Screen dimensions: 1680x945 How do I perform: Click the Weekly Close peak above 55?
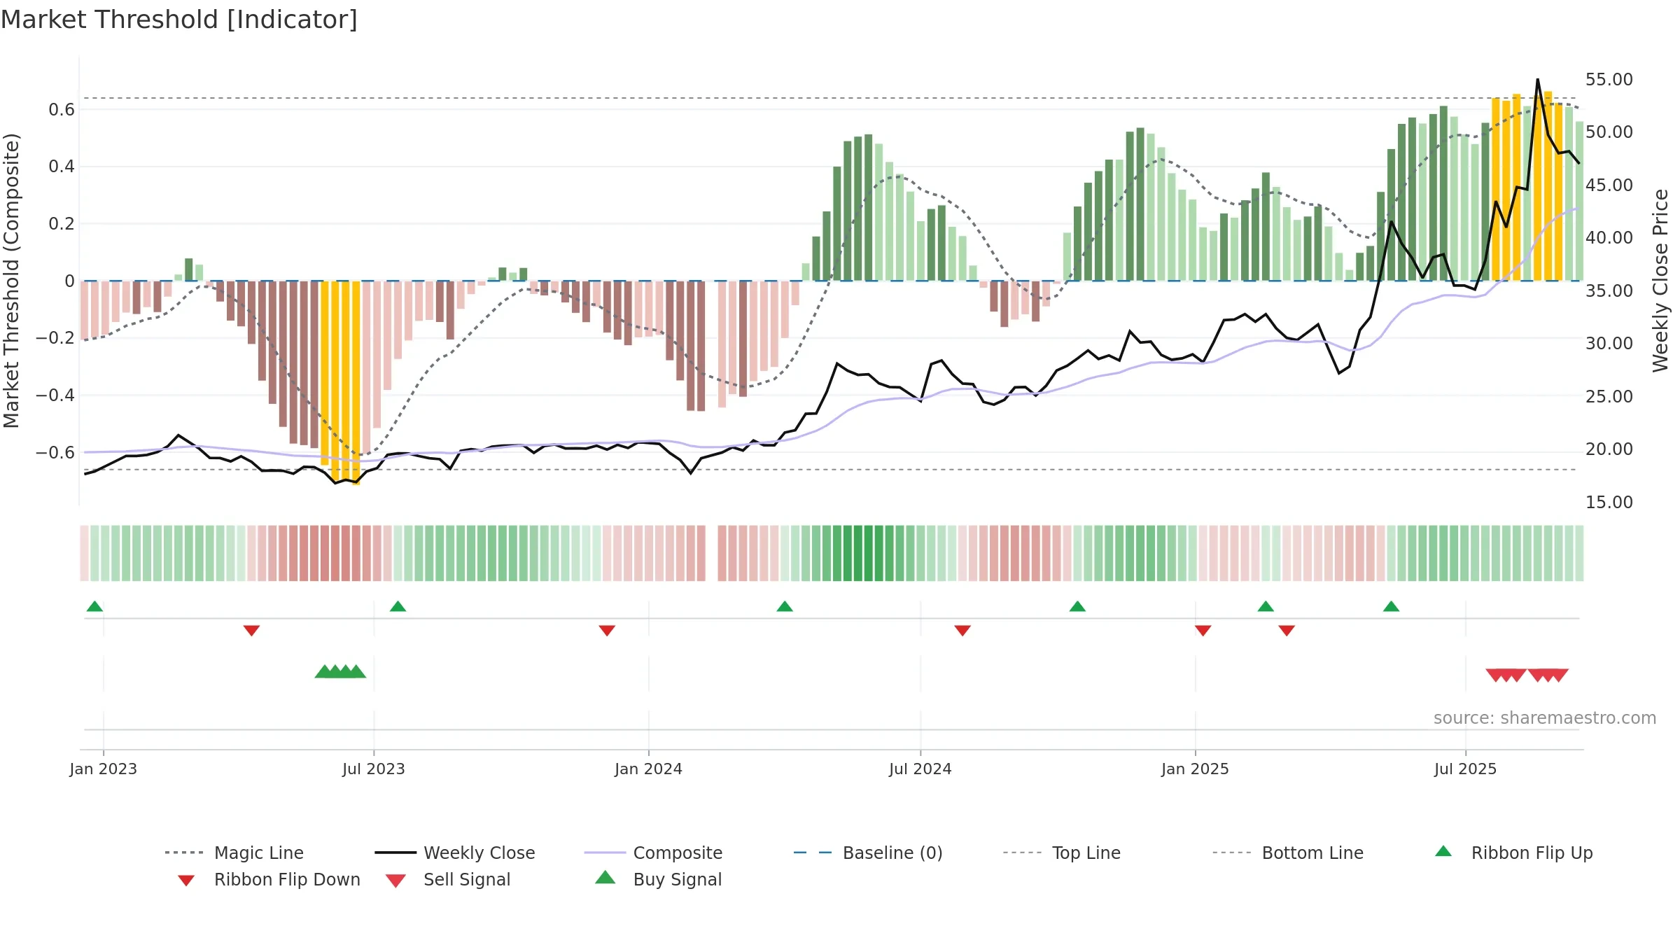pos(1538,80)
